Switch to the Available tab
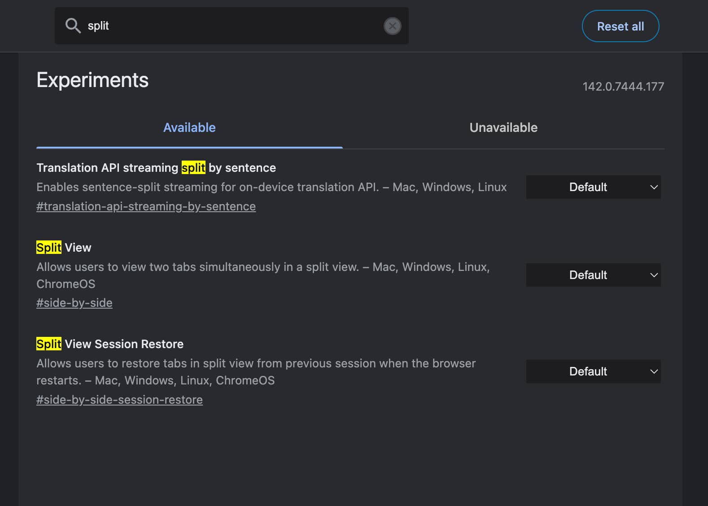The width and height of the screenshot is (708, 506). tap(189, 128)
